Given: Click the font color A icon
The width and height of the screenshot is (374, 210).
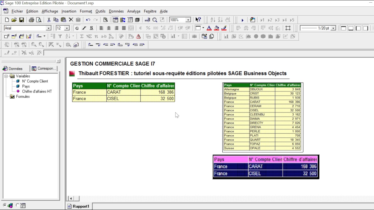Looking at the screenshot, I should click(x=209, y=28).
